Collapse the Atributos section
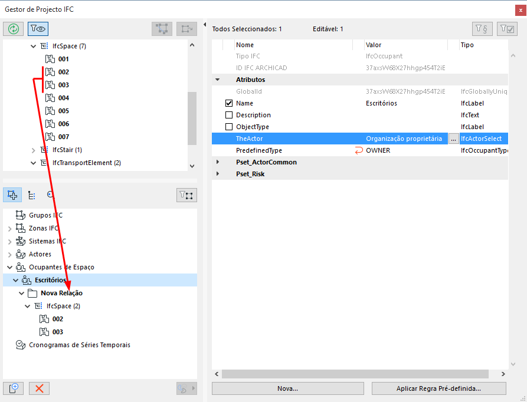The width and height of the screenshot is (527, 402). tap(217, 80)
